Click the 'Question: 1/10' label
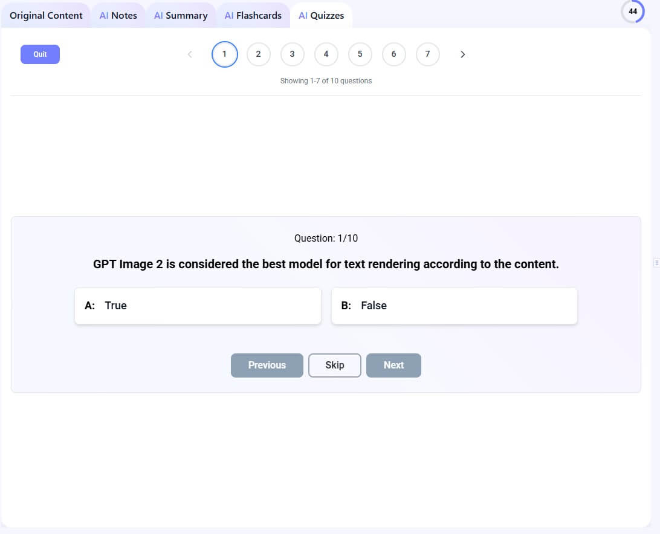Screen dimensions: 660x534 coord(326,238)
